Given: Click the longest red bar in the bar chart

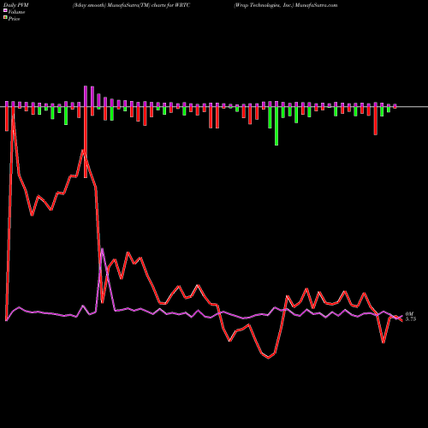Looking at the screenshot, I should click(86, 142).
